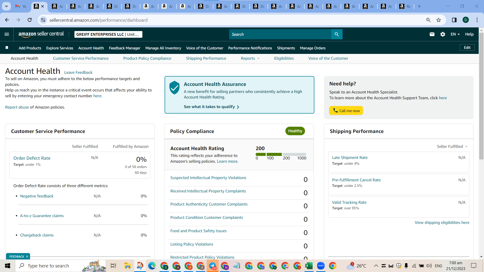Click the Edit button in nav bar
484x272 pixels.
point(467,48)
